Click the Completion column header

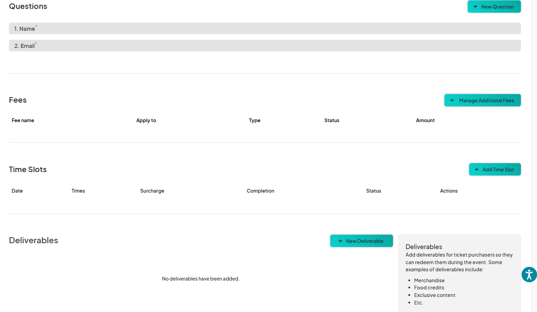[260, 191]
